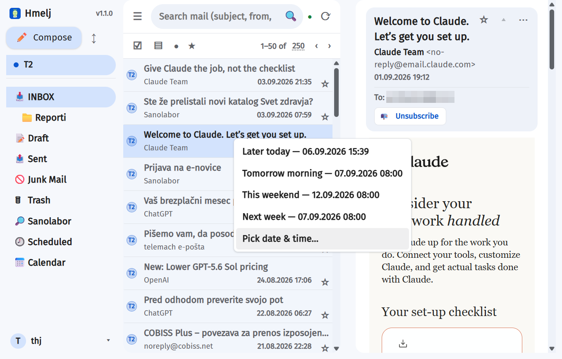
Task: Click the Unsubscribe button
Action: [410, 116]
